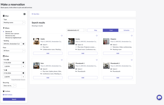
Task: Open the 2.00 PM end time dropdown
Action: point(14,77)
